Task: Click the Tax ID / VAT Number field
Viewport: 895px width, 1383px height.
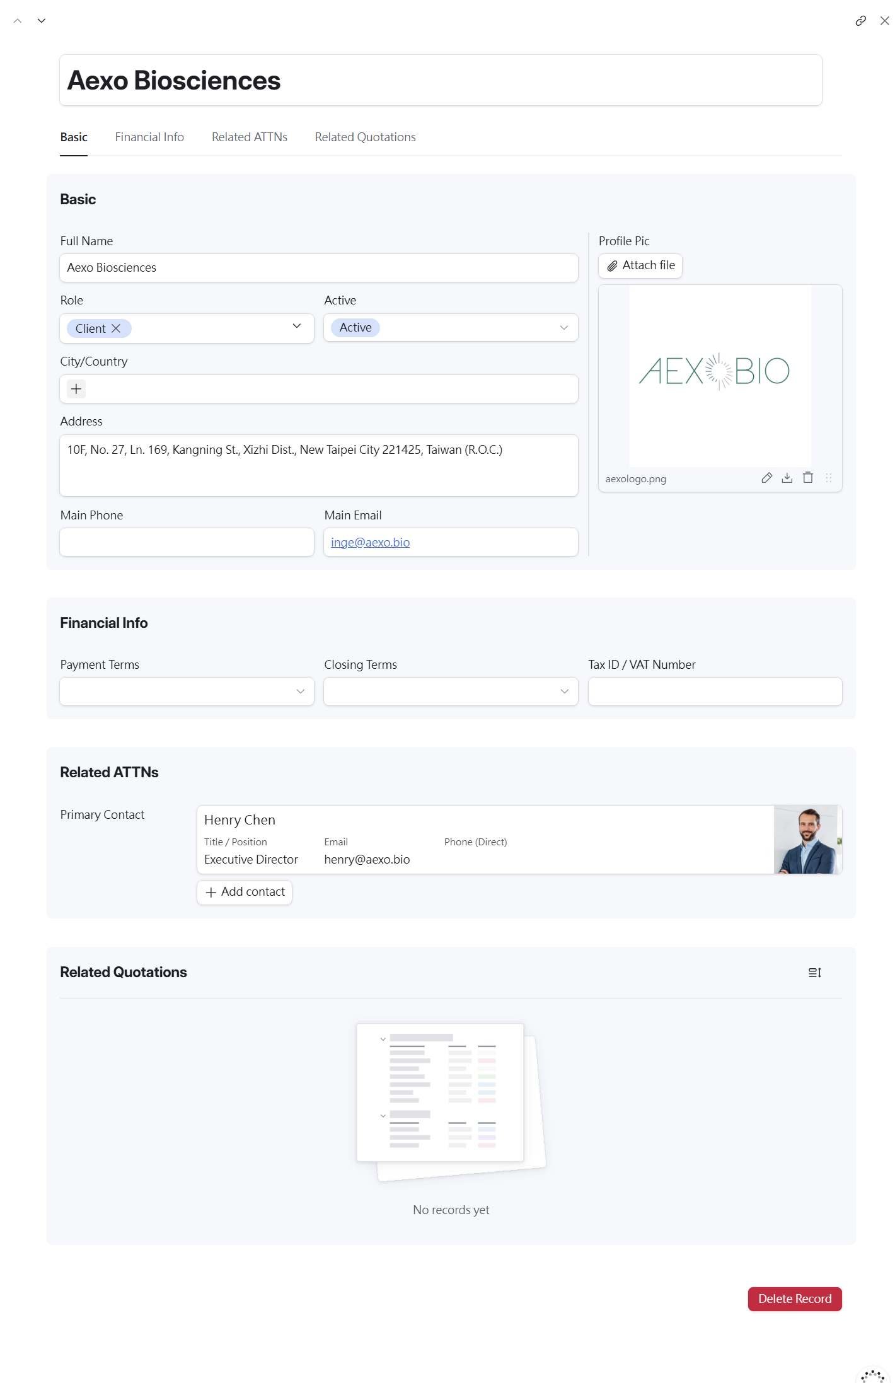Action: [715, 691]
